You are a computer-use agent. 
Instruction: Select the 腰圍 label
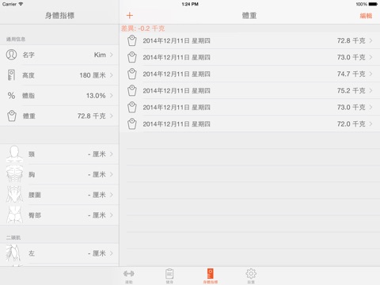35,195
